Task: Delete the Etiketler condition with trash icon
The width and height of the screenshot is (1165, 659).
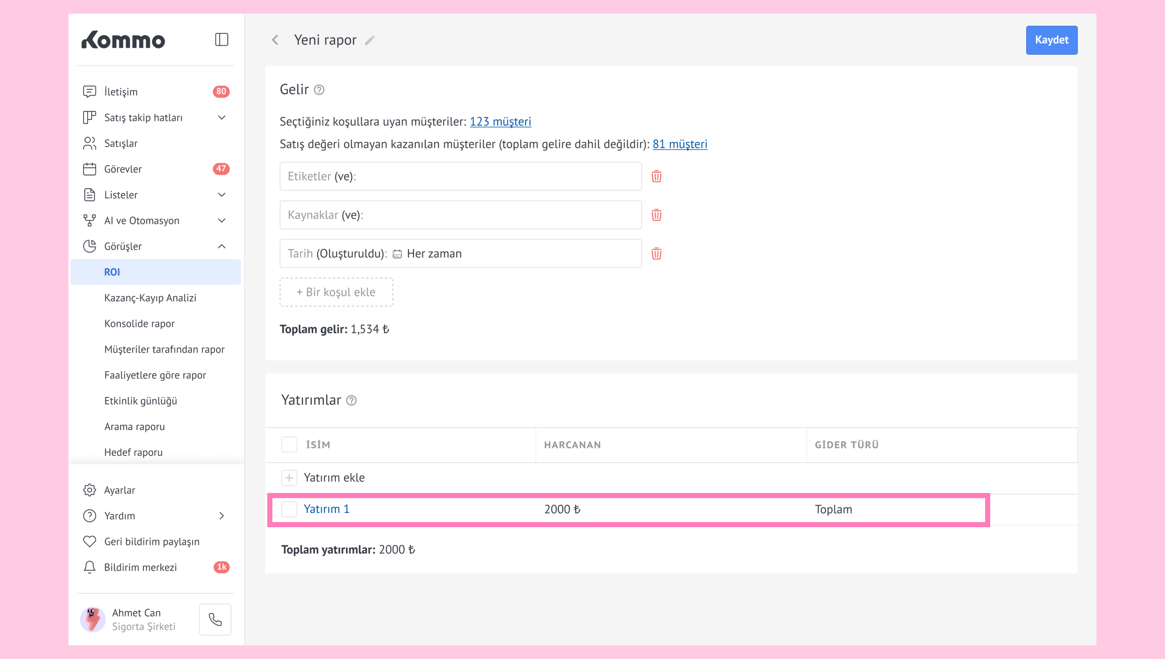Action: click(x=656, y=176)
